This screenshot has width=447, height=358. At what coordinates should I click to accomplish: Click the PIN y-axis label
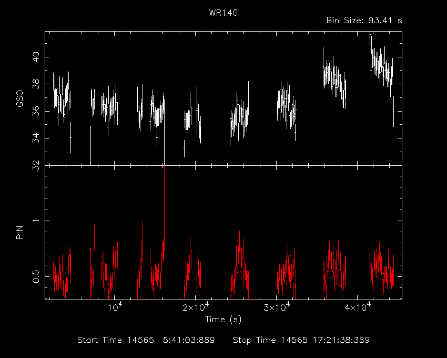19,232
